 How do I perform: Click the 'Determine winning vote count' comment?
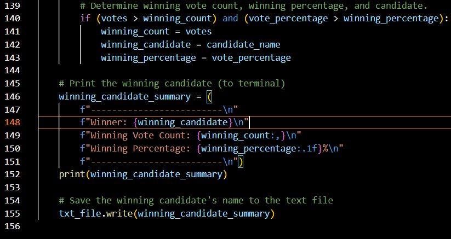(x=254, y=5)
